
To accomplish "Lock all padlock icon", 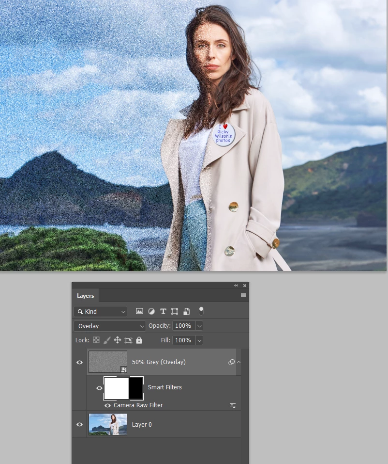I will [139, 340].
